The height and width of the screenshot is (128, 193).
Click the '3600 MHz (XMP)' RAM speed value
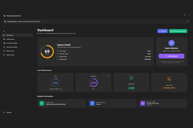[169, 88]
